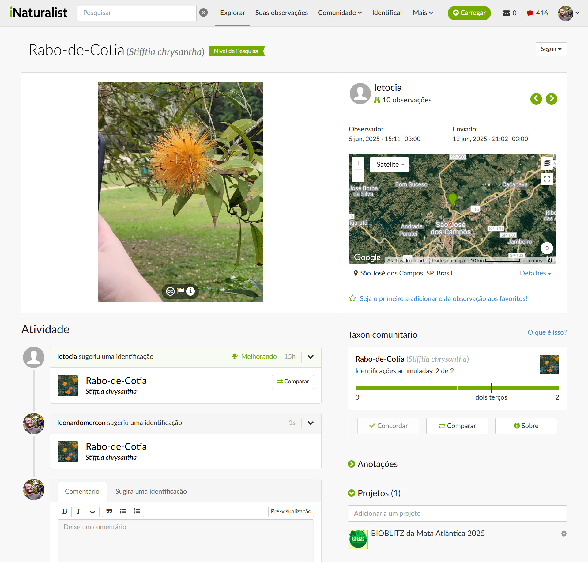Click inside the Adicionar a um projeto field
Viewport: 588px width, 562px height.
click(x=457, y=513)
